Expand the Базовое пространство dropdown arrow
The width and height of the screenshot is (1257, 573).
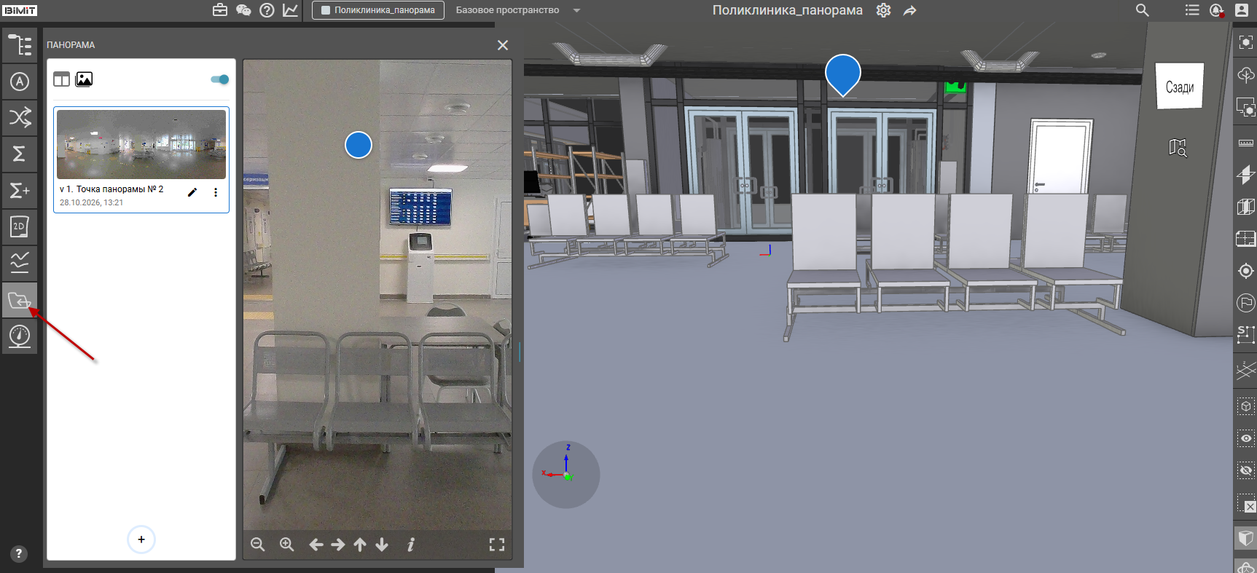[x=577, y=10]
